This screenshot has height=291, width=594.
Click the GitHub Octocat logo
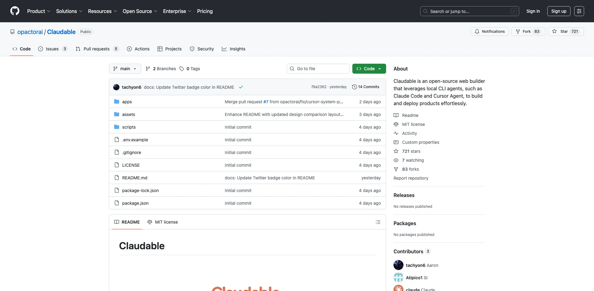click(15, 11)
